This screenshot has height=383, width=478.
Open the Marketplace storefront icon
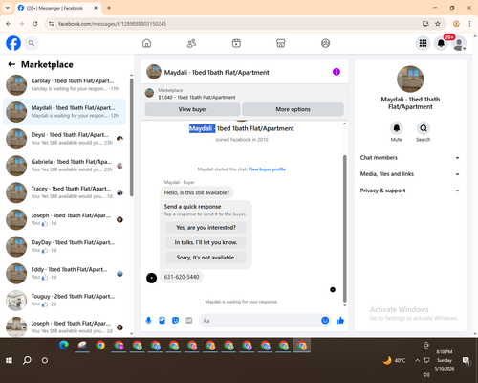281,43
